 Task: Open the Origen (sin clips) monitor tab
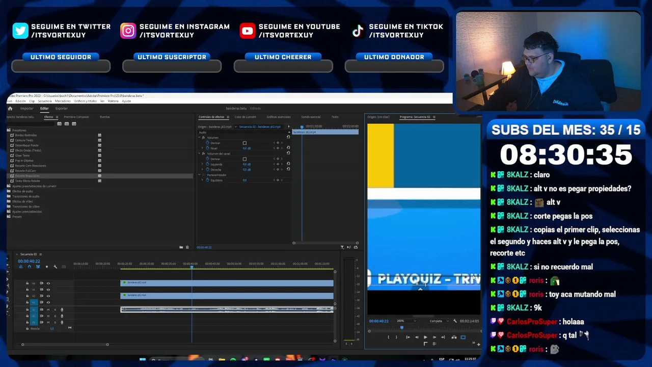click(x=378, y=117)
